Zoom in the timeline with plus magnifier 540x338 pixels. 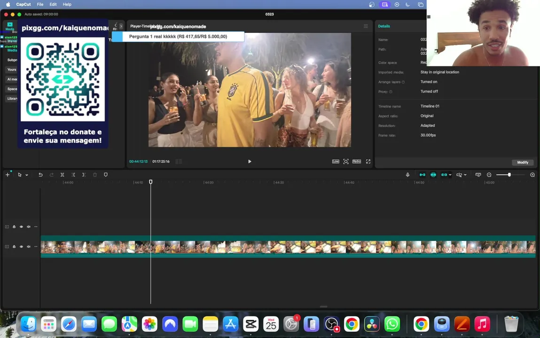coord(532,175)
